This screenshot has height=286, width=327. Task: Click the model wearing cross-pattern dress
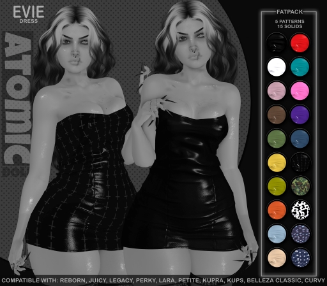coord(81,145)
